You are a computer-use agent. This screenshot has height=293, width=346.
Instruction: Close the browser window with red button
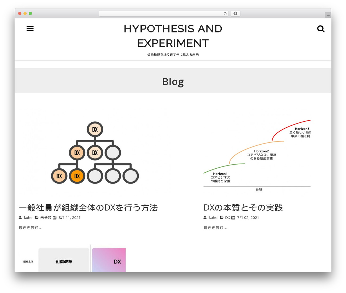(x=20, y=14)
